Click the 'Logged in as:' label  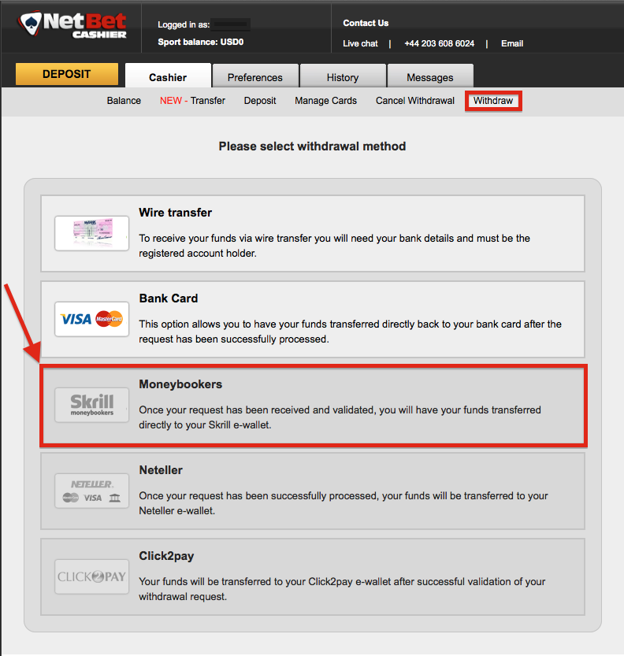pos(184,24)
